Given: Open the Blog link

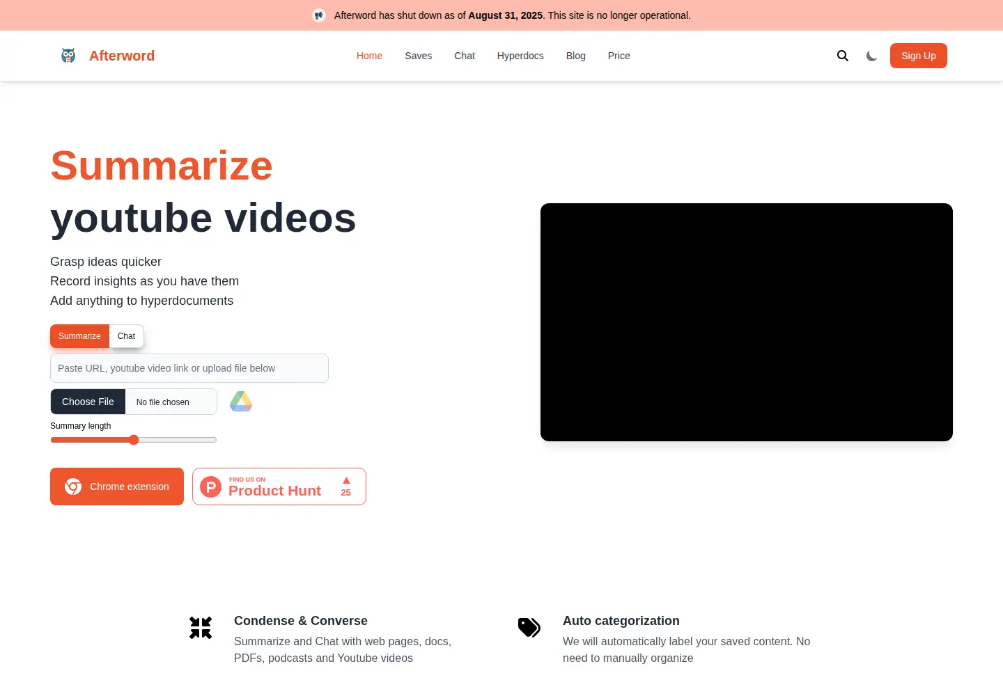Looking at the screenshot, I should pyautogui.click(x=576, y=56).
